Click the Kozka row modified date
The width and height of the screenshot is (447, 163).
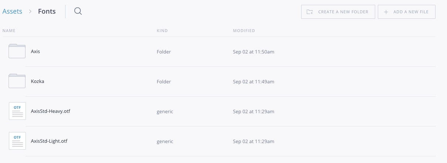[x=253, y=81]
